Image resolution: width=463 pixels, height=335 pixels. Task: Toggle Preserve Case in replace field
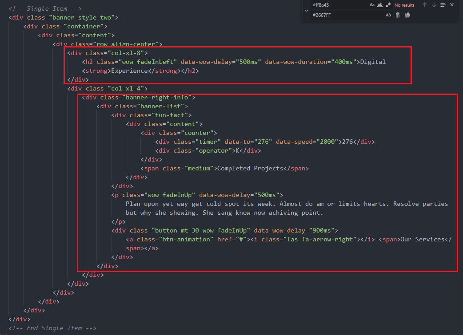tap(388, 15)
